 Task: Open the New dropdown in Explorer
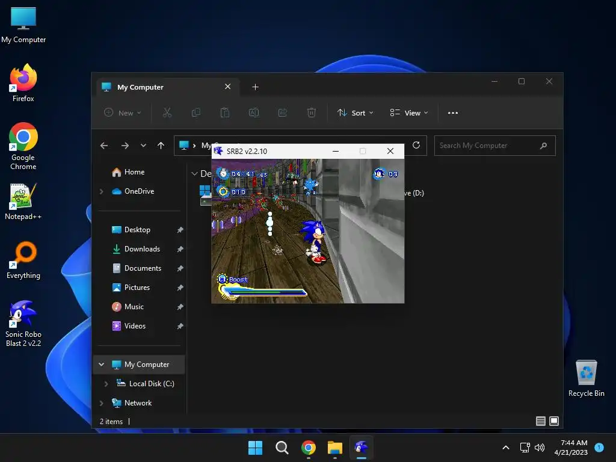(x=123, y=112)
